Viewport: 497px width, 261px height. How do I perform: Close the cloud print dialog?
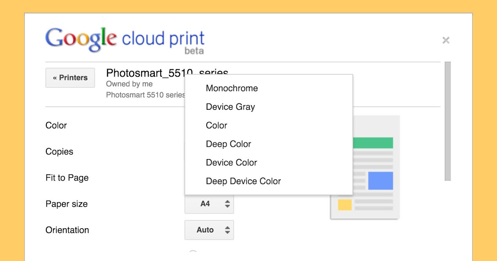point(446,40)
